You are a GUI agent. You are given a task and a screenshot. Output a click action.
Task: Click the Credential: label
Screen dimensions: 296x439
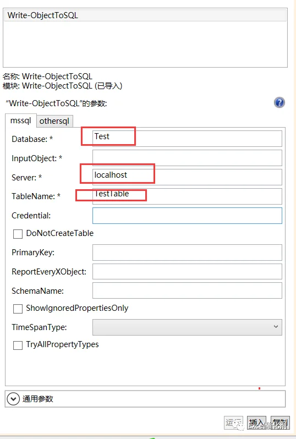[x=31, y=216]
